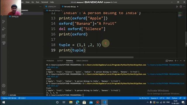Click the terminal prompt input
This screenshot has width=187, height=105.
click(83, 95)
